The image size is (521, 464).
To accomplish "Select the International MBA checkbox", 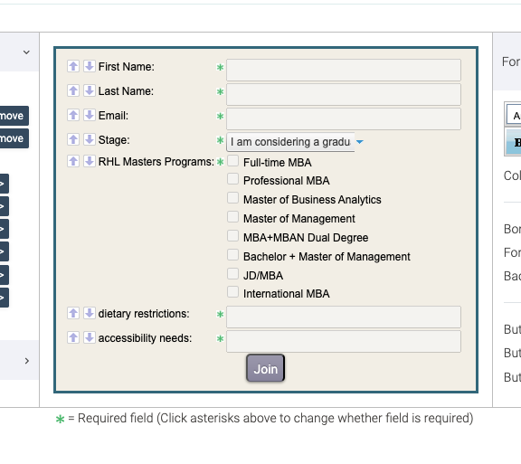I will point(232,292).
